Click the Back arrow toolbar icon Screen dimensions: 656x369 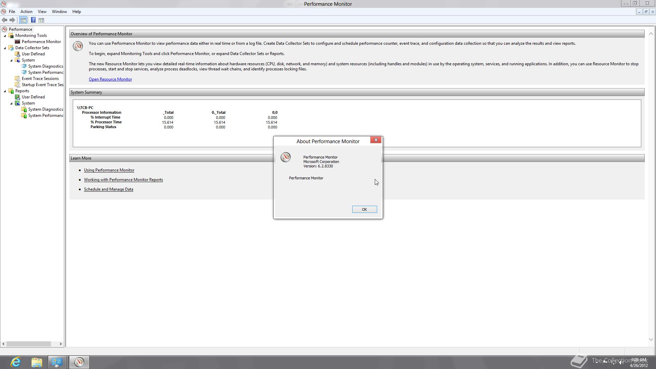click(x=4, y=20)
